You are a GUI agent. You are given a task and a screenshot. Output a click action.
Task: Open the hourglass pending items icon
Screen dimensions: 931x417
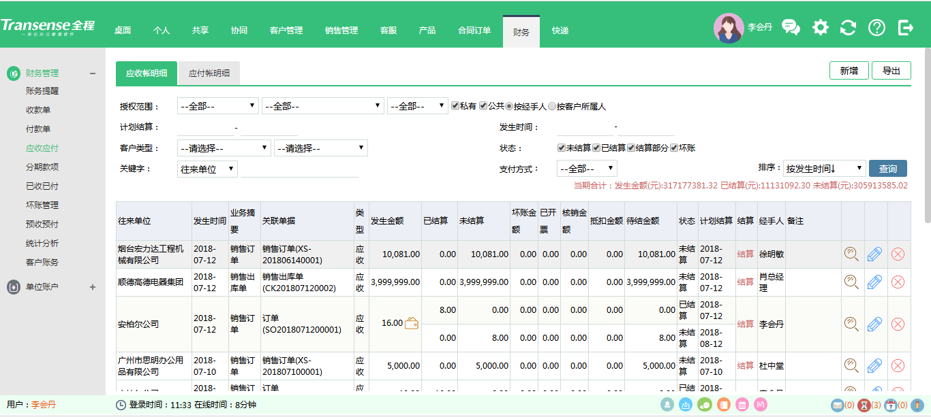click(x=864, y=405)
